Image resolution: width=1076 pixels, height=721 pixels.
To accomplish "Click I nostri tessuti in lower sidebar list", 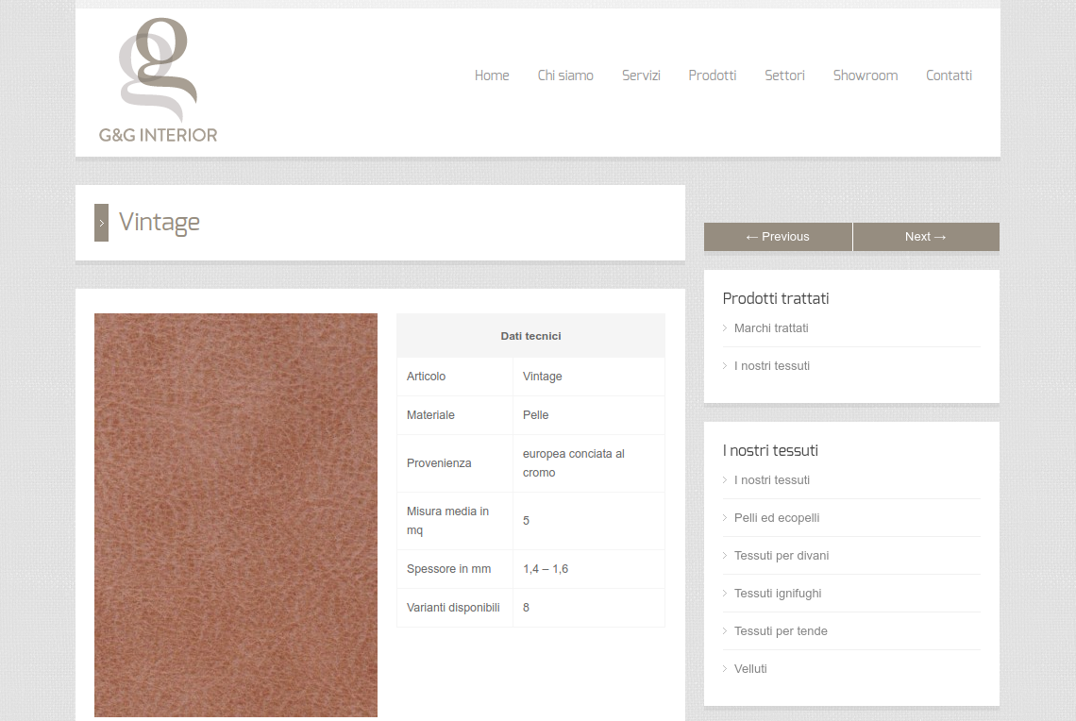I will click(x=772, y=480).
